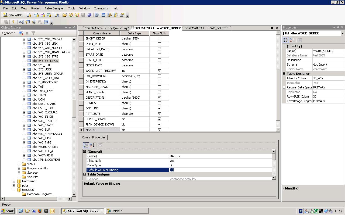Click the Database Engine Query icon
Screen dimensions: 345x215
point(29,15)
